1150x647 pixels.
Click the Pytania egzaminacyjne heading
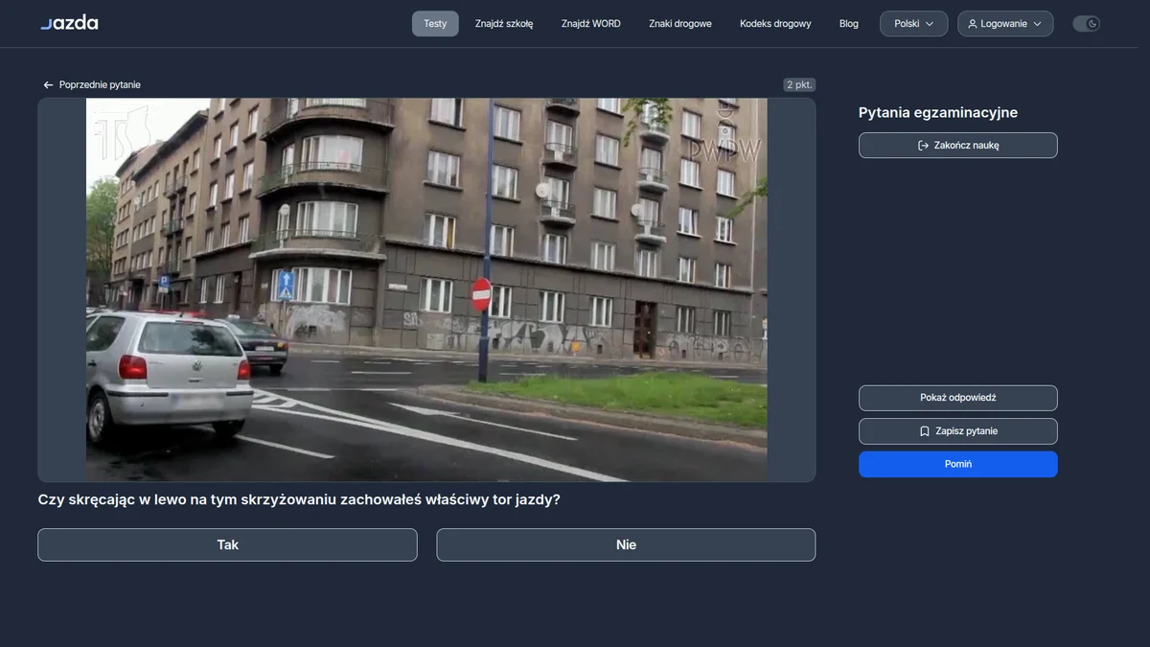click(938, 113)
